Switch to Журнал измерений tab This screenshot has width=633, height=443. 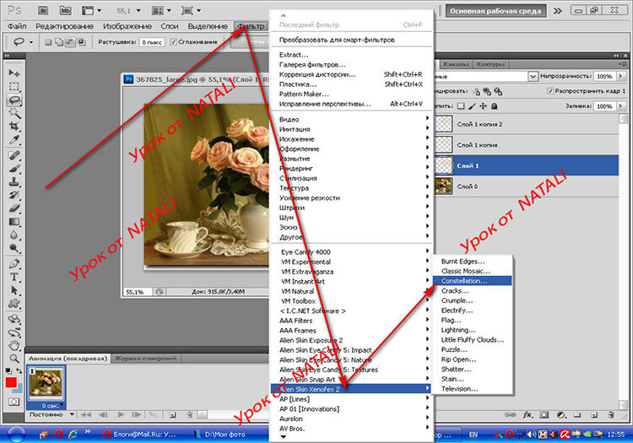click(146, 359)
